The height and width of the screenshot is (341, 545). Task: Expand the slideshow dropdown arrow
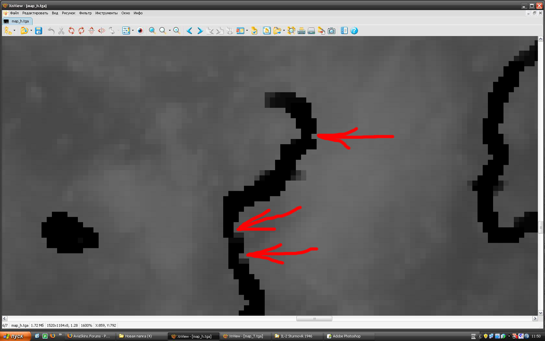click(247, 31)
